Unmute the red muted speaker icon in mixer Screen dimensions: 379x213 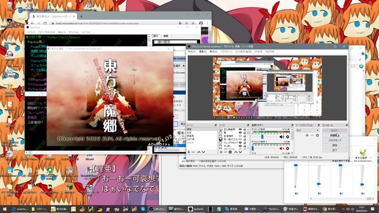(282, 149)
